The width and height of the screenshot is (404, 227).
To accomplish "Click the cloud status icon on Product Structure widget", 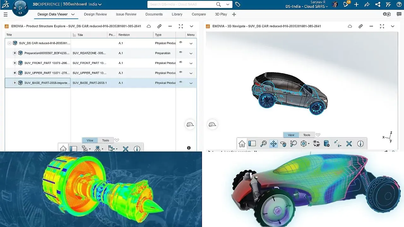I will (x=149, y=26).
